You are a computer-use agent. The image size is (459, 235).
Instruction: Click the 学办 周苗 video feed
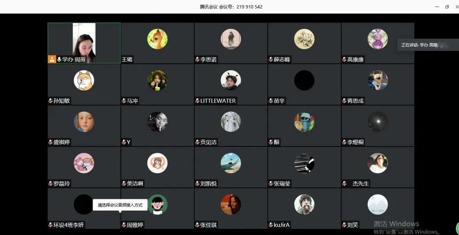pos(84,43)
